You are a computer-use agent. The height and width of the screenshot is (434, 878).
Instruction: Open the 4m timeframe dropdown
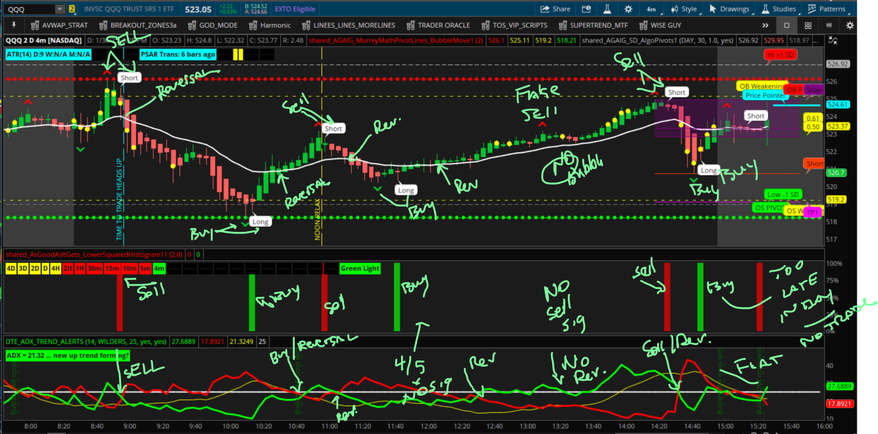tap(651, 9)
